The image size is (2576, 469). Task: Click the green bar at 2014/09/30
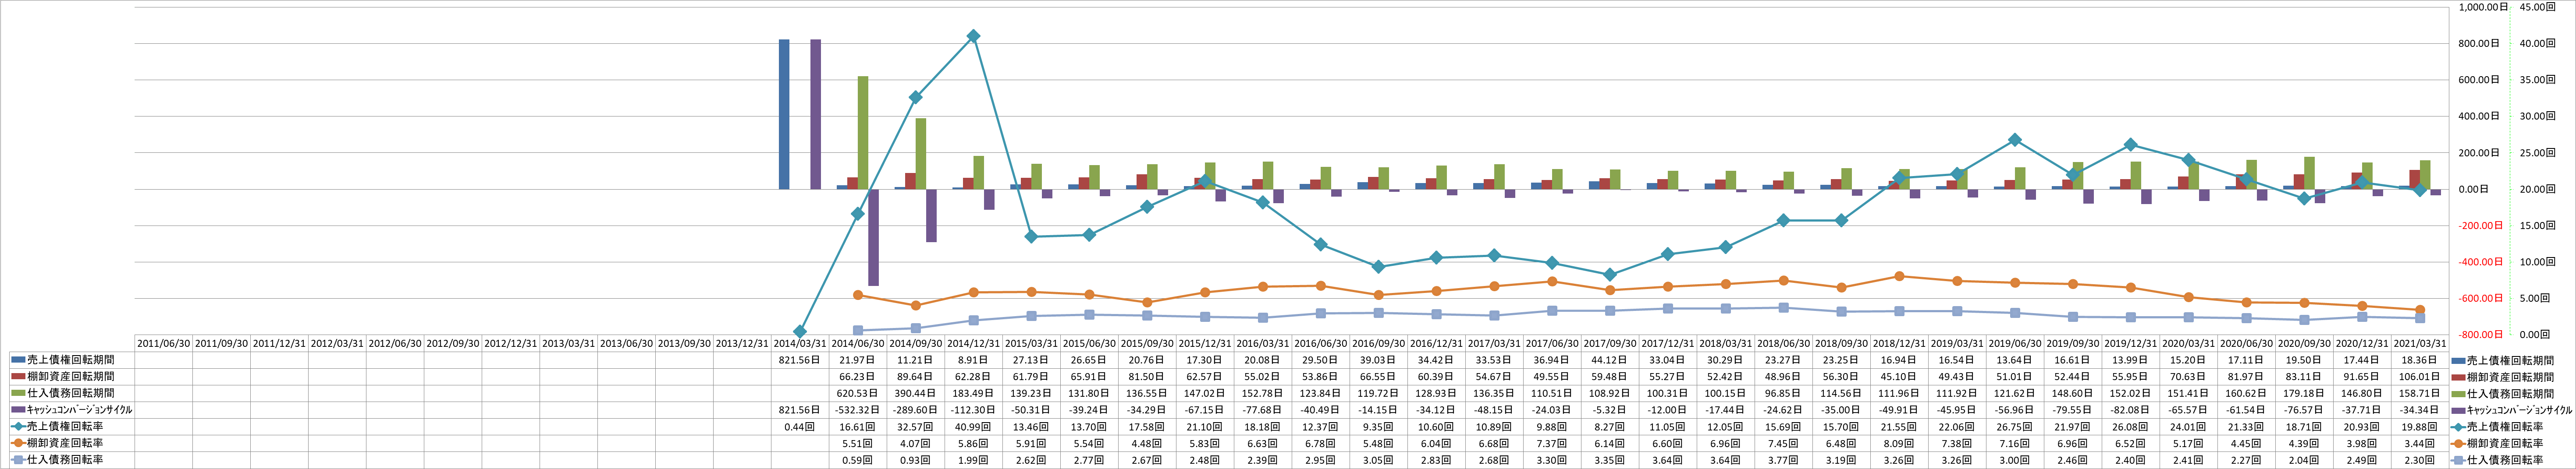tap(921, 154)
